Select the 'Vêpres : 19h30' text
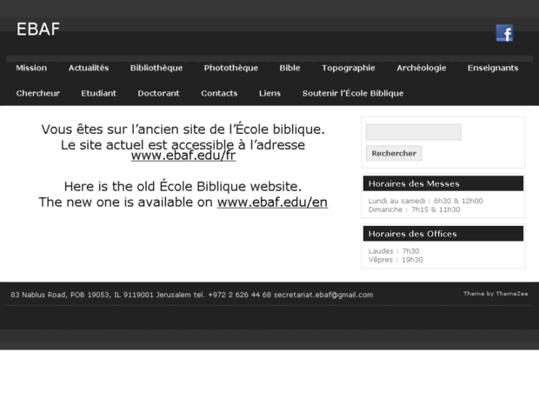Viewport: 539px width, 405px height. [x=396, y=260]
